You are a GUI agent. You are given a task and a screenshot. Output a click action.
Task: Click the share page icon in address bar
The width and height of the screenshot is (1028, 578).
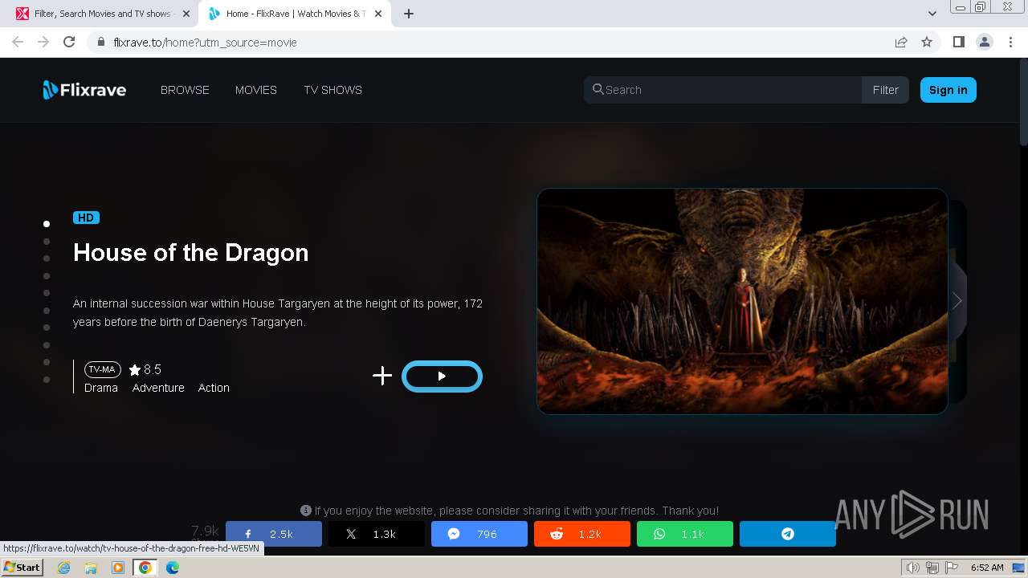click(x=901, y=42)
